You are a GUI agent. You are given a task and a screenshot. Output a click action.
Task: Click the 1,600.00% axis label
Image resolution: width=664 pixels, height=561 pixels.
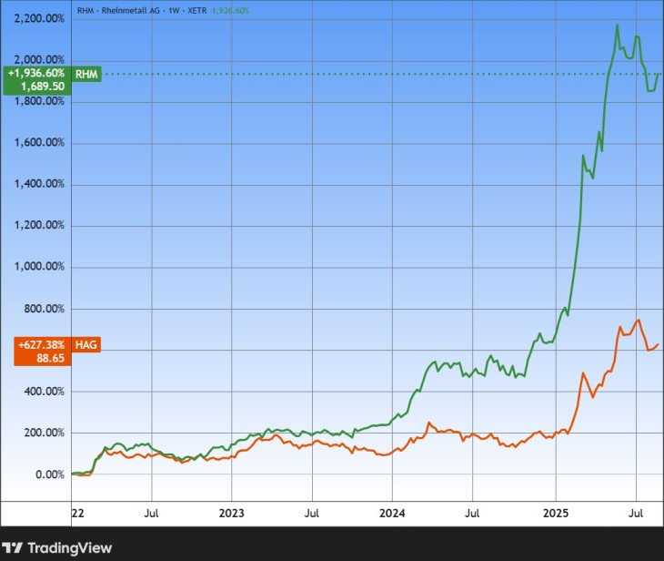[39, 142]
